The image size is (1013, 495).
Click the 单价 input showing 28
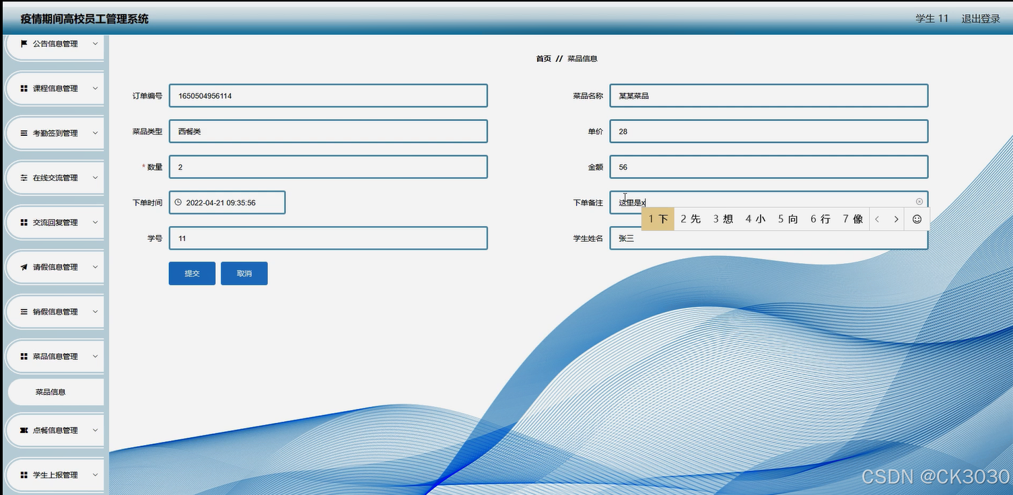pos(769,131)
